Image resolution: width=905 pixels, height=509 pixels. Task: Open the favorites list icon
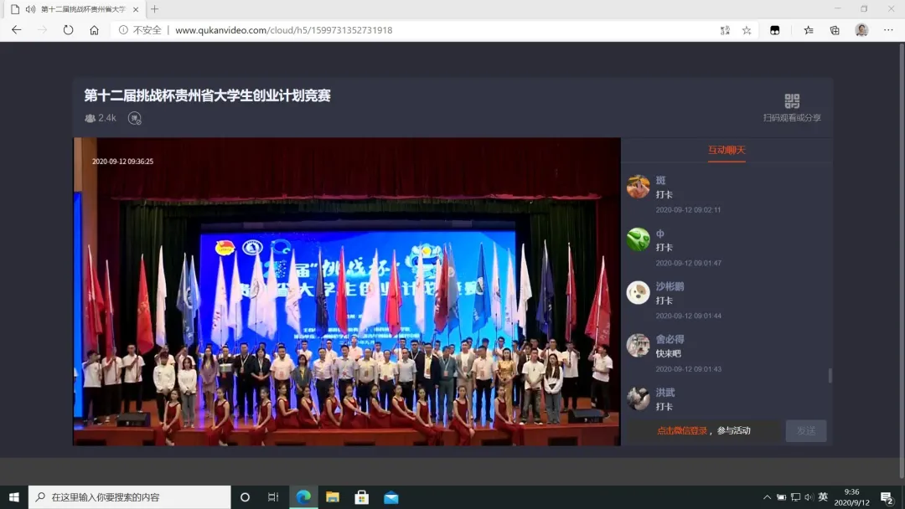809,30
